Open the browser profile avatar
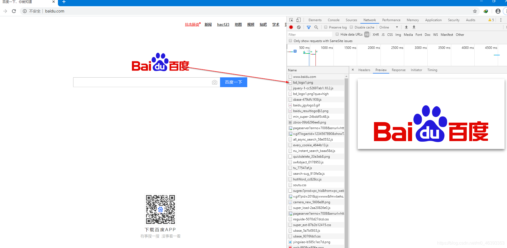The image size is (507, 248). point(498,11)
